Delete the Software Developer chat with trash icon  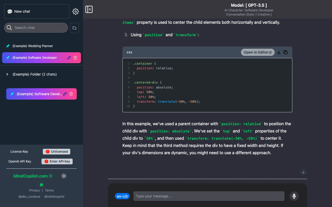pos(75,58)
